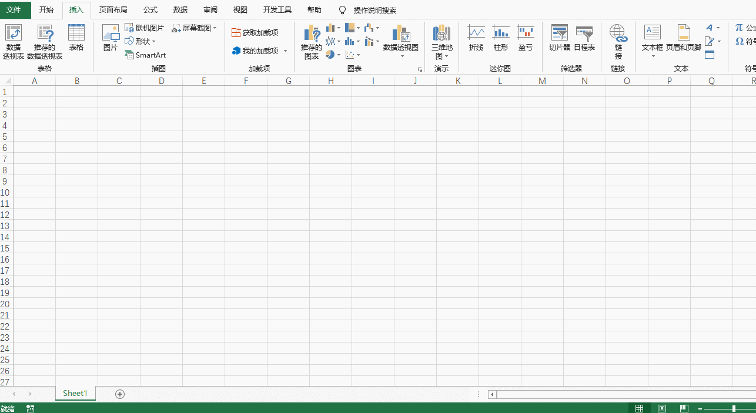
Task: Create a PivotTable via 数据透视表
Action: (13, 40)
